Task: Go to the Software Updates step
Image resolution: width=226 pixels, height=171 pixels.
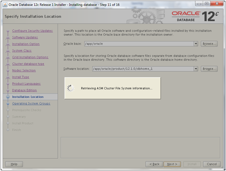Action: tap(25, 37)
